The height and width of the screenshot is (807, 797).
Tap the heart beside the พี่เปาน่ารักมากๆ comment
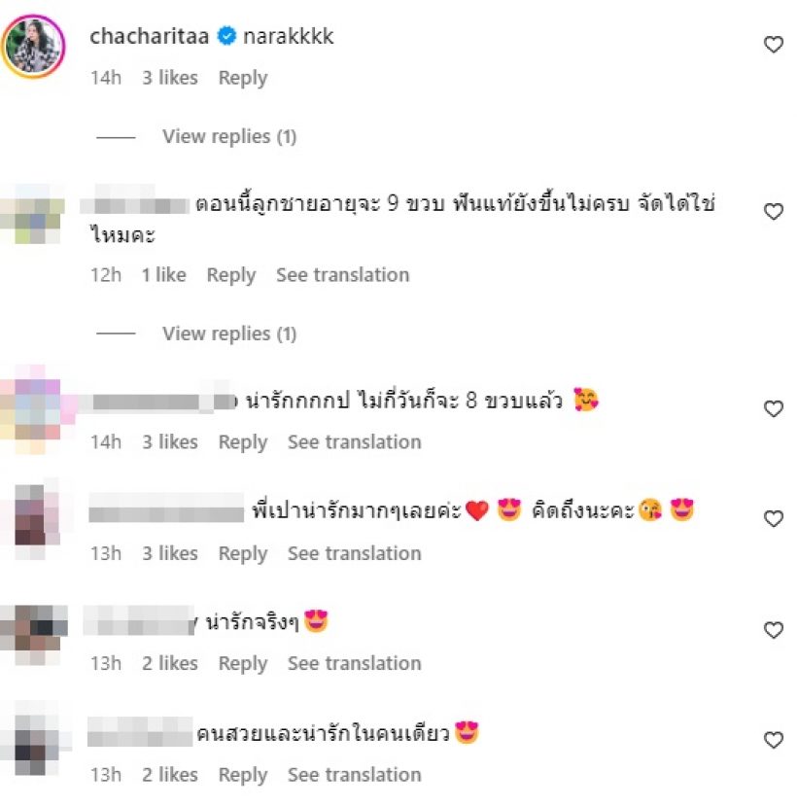click(774, 519)
